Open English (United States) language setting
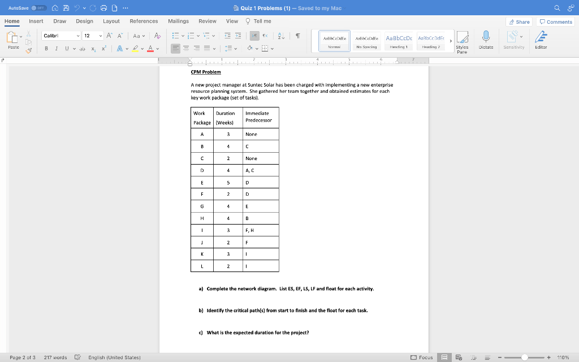Viewport: 579px width, 362px height. tap(114, 357)
